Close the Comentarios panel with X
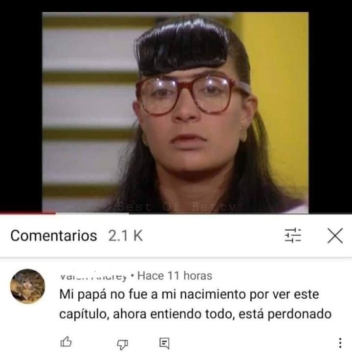Screen dimensions: 352x358 [335, 236]
